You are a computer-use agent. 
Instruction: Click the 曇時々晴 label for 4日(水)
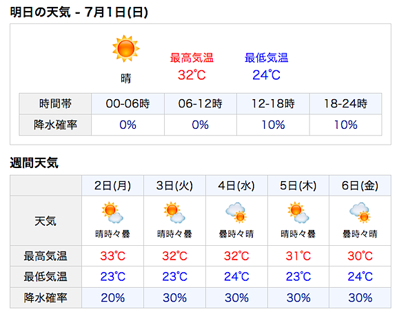pos(236,234)
